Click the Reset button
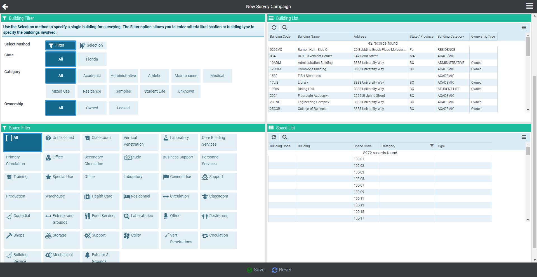This screenshot has width=537, height=277. [x=282, y=270]
